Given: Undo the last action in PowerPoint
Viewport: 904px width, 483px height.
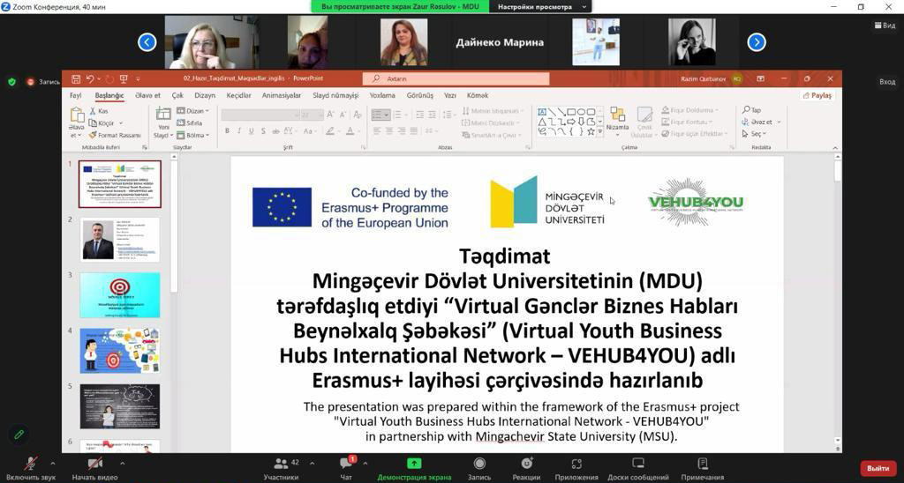Looking at the screenshot, I should 89,78.
